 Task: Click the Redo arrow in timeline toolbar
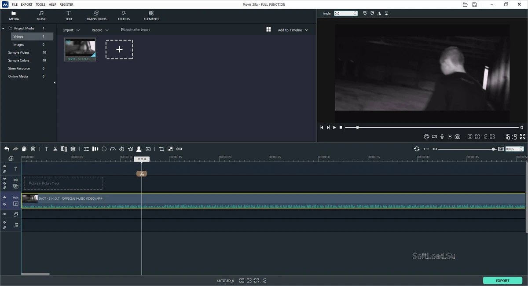click(15, 149)
